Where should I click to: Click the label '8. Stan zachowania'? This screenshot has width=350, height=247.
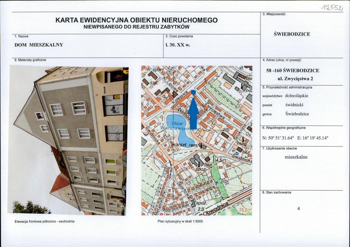[x=277, y=192]
